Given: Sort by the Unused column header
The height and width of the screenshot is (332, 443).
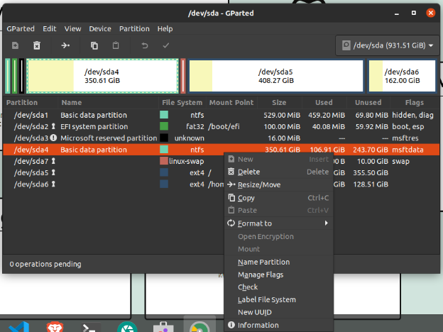Looking at the screenshot, I should (368, 102).
